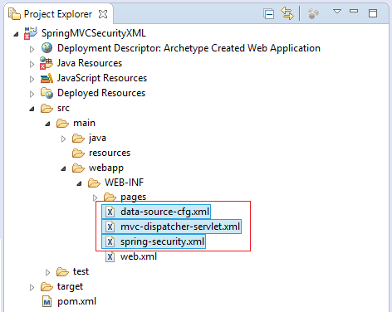Collapse the src folder
This screenshot has width=392, height=312.
point(32,109)
